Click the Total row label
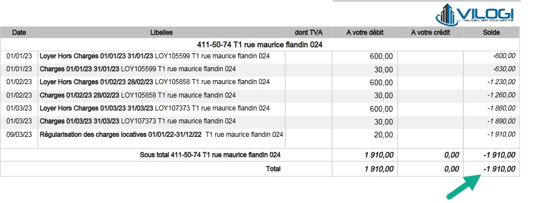The width and height of the screenshot is (533, 203). [x=273, y=169]
